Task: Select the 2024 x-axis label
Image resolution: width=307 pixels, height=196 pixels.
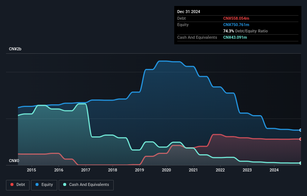Action: point(274,170)
